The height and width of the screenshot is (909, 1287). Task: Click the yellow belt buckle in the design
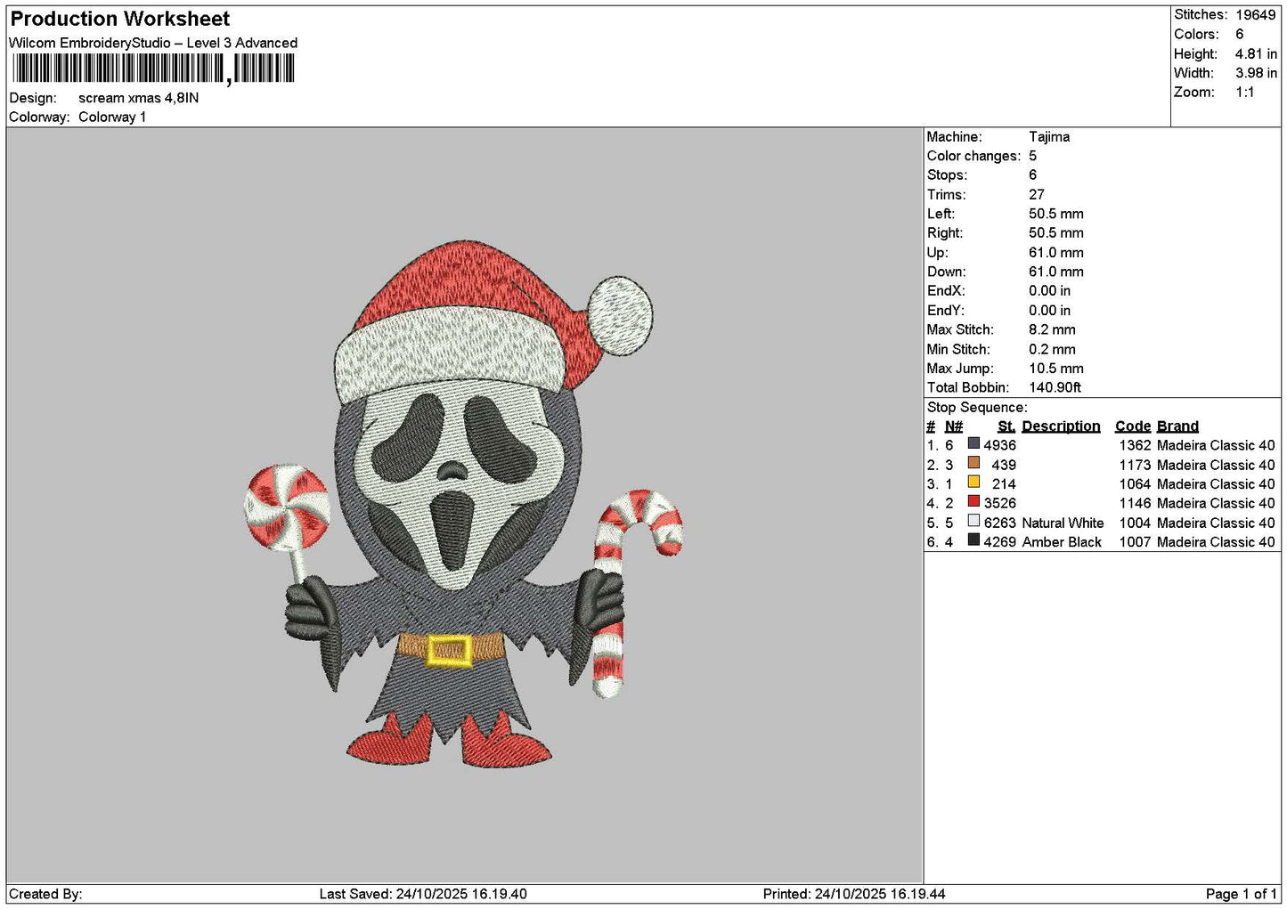click(x=450, y=650)
